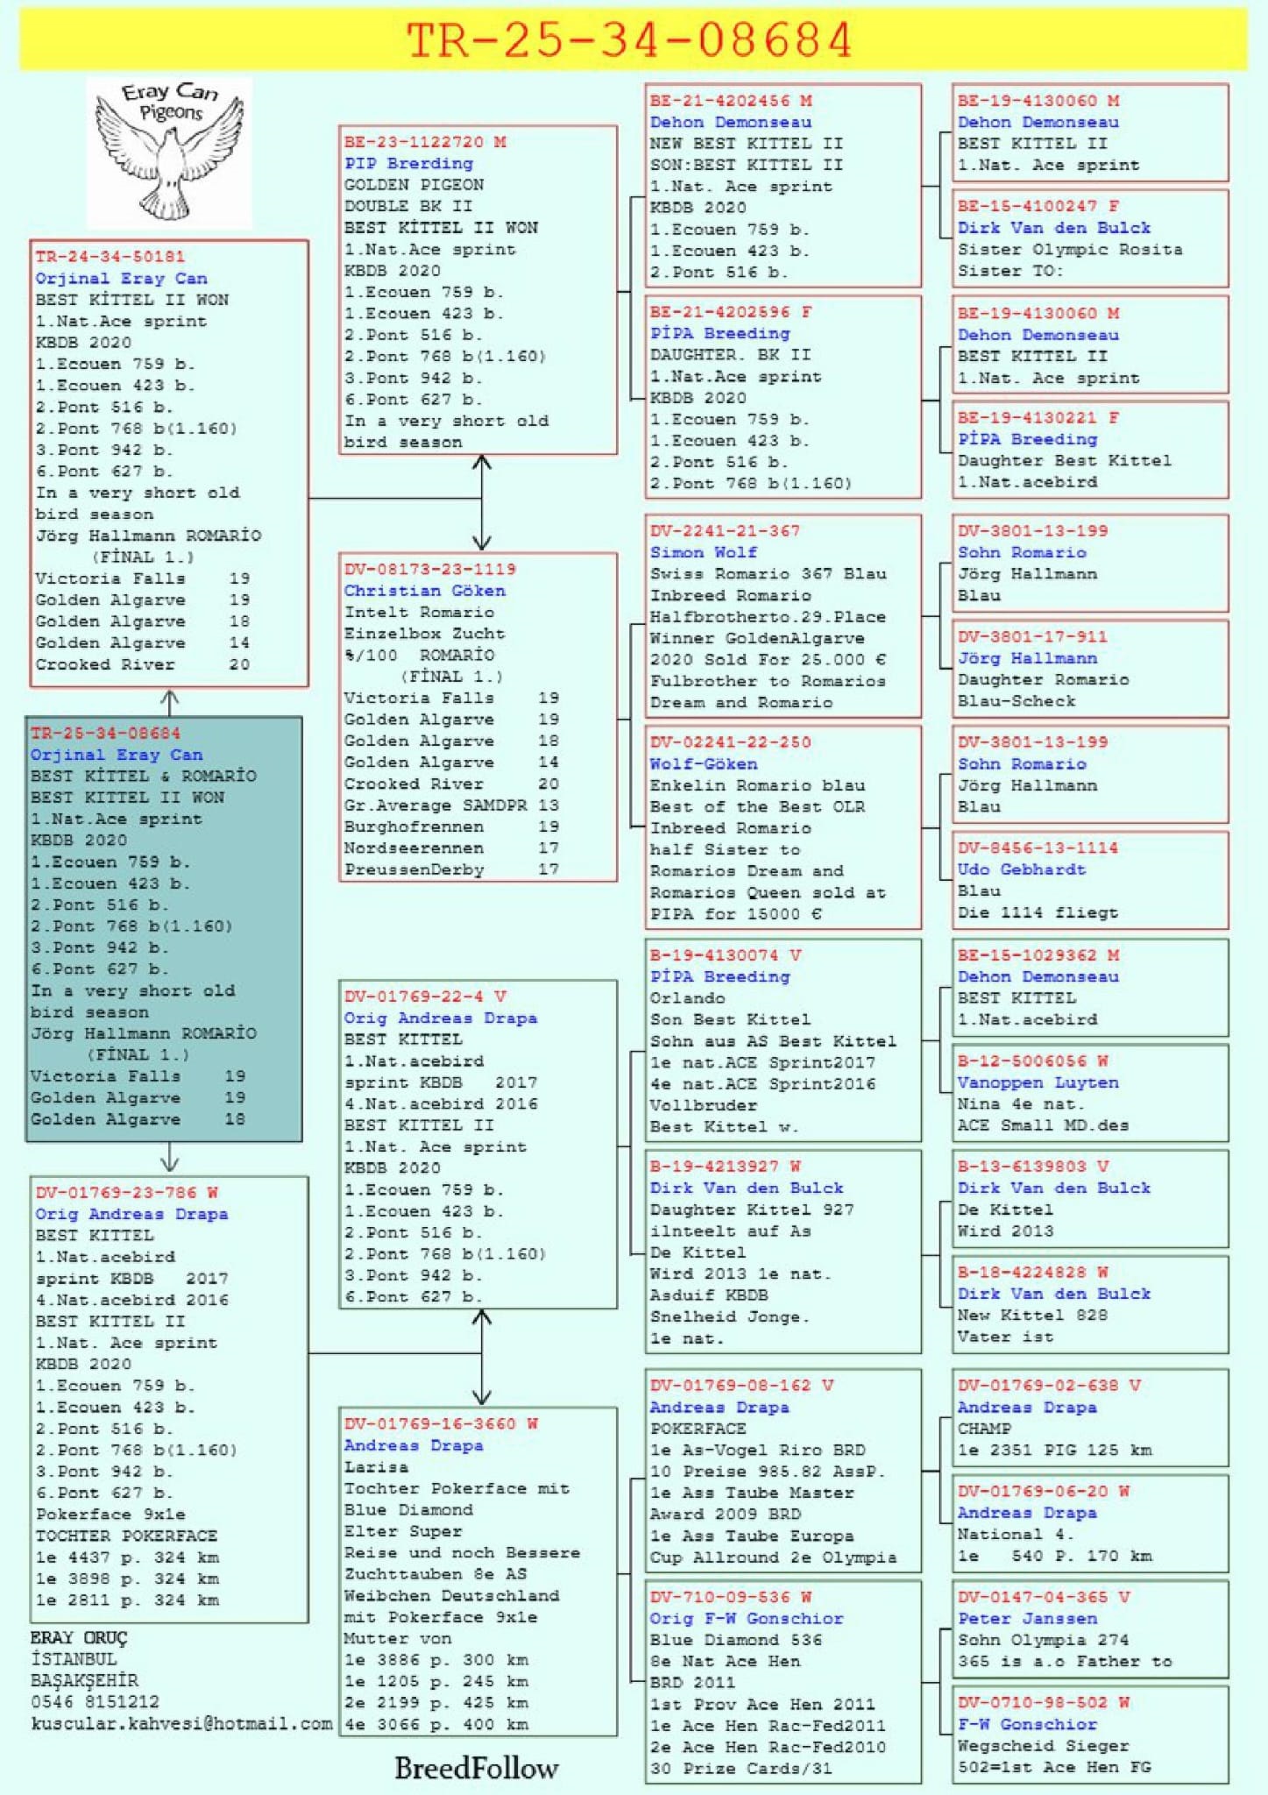Click the district name BAŞAKŞEHİR

[x=84, y=1680]
